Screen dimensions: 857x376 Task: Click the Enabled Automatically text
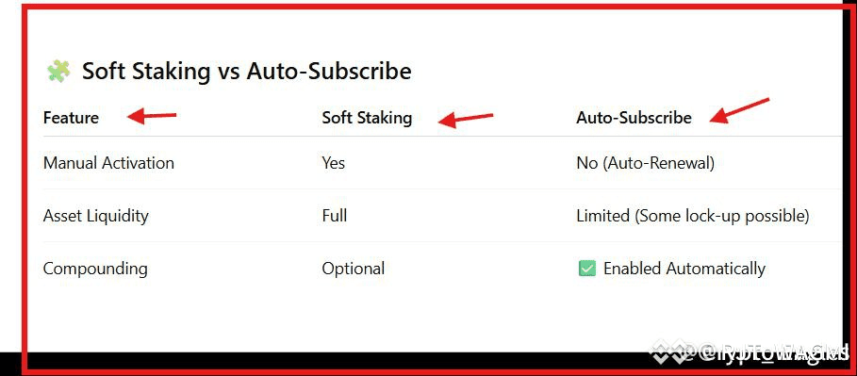click(684, 269)
